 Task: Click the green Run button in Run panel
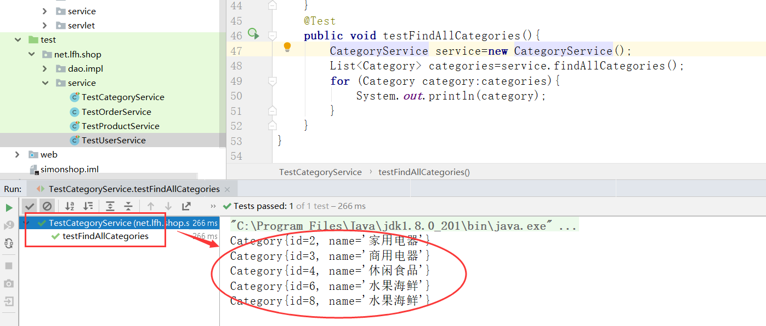click(x=9, y=208)
